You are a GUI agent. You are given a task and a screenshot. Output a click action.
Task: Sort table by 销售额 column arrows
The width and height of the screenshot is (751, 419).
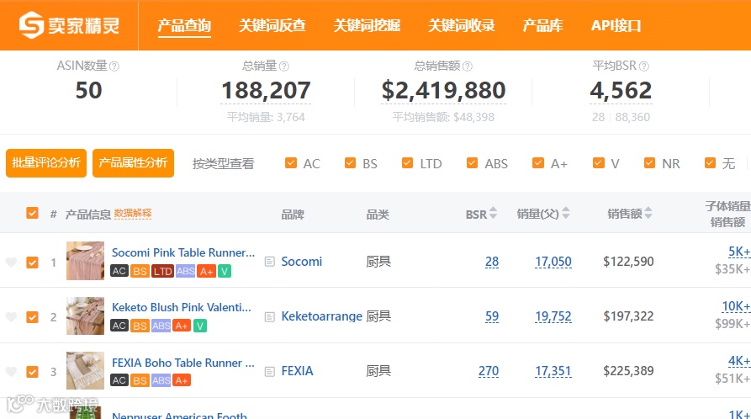click(x=648, y=214)
